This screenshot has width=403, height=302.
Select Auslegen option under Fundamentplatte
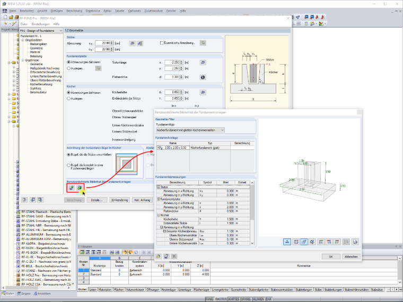(68, 68)
